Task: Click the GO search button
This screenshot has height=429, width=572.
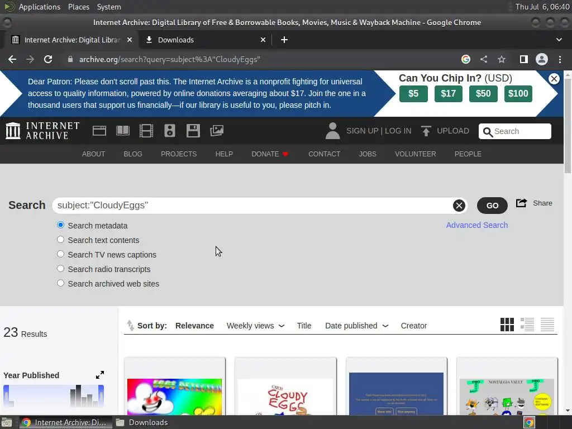Action: 492,206
